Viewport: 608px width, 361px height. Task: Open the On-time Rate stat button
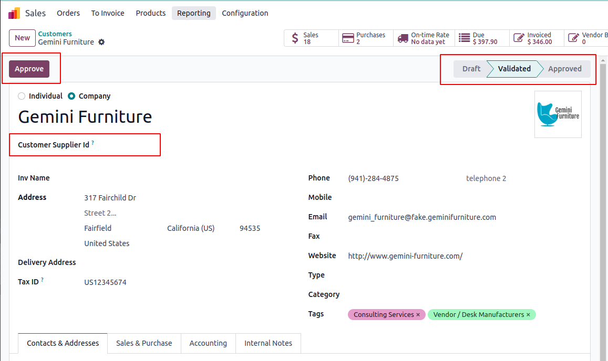(424, 38)
